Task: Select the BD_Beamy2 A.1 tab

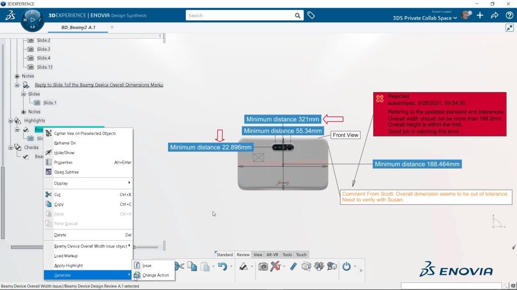Action: [x=78, y=27]
